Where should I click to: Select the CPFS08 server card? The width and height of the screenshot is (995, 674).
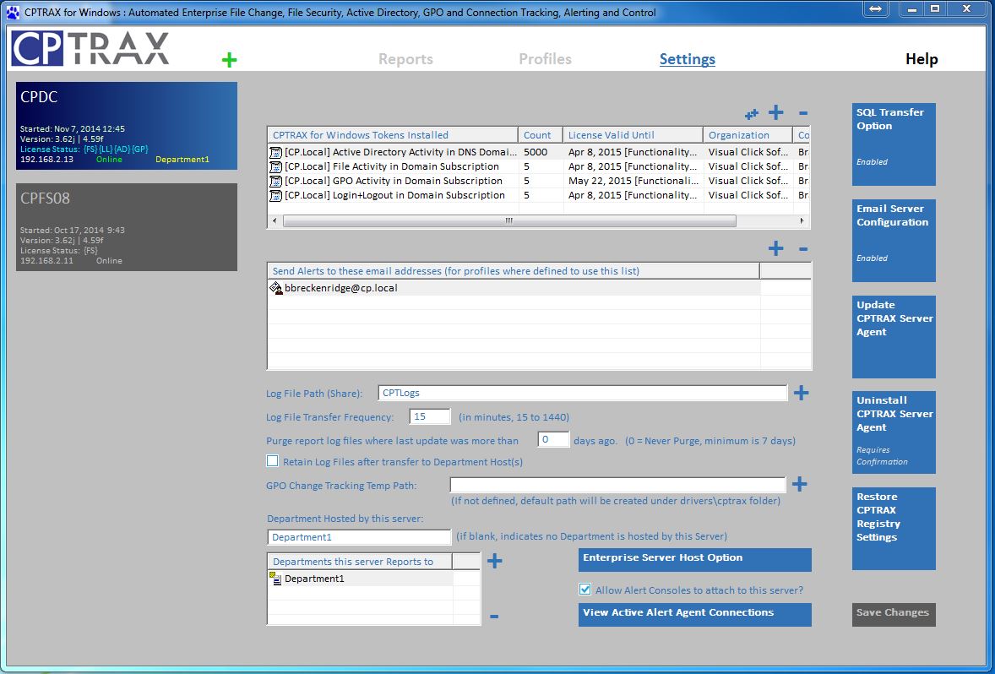pos(127,227)
